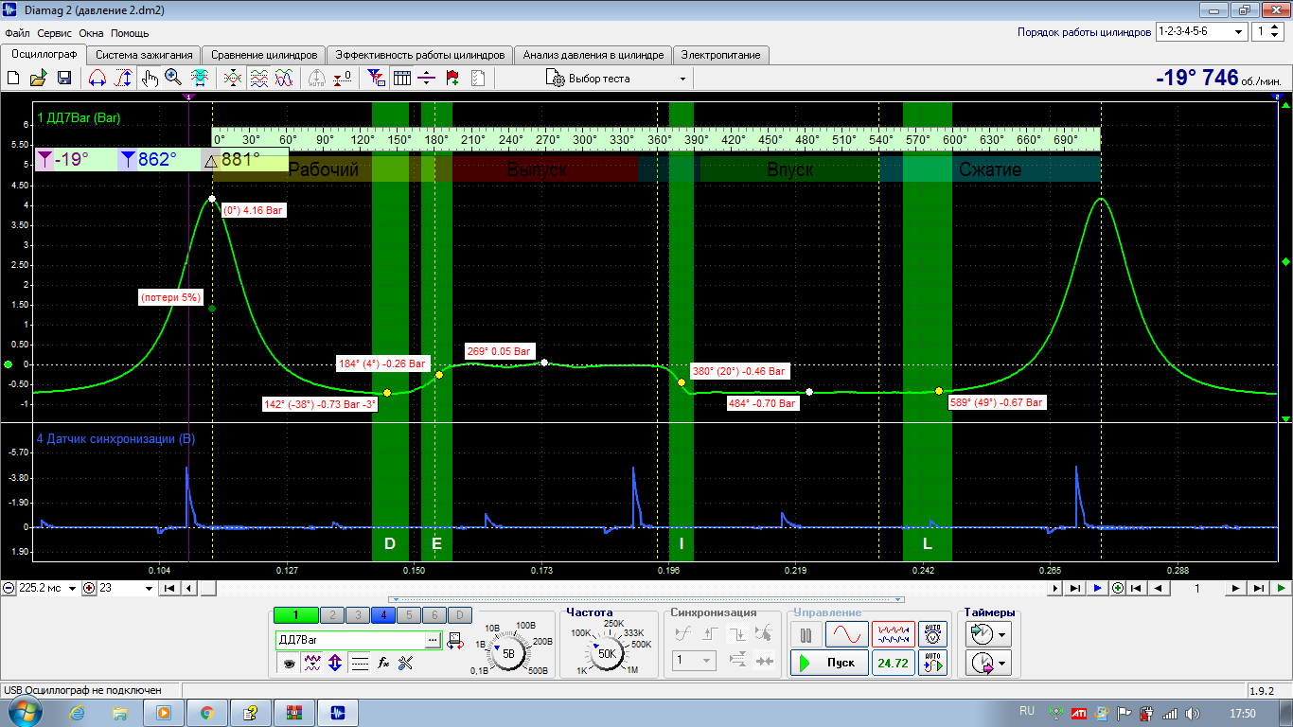This screenshot has width=1293, height=727.
Task: Switch to Система зажигания tab
Action: pyautogui.click(x=144, y=55)
